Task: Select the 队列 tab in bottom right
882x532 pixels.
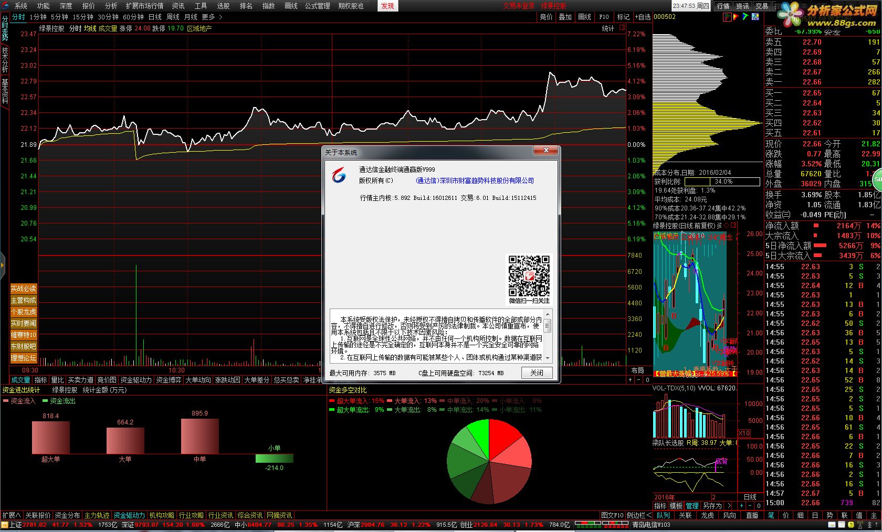Action: 663,515
